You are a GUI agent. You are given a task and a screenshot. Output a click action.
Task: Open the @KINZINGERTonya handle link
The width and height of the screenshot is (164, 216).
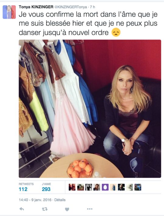(x=71, y=7)
